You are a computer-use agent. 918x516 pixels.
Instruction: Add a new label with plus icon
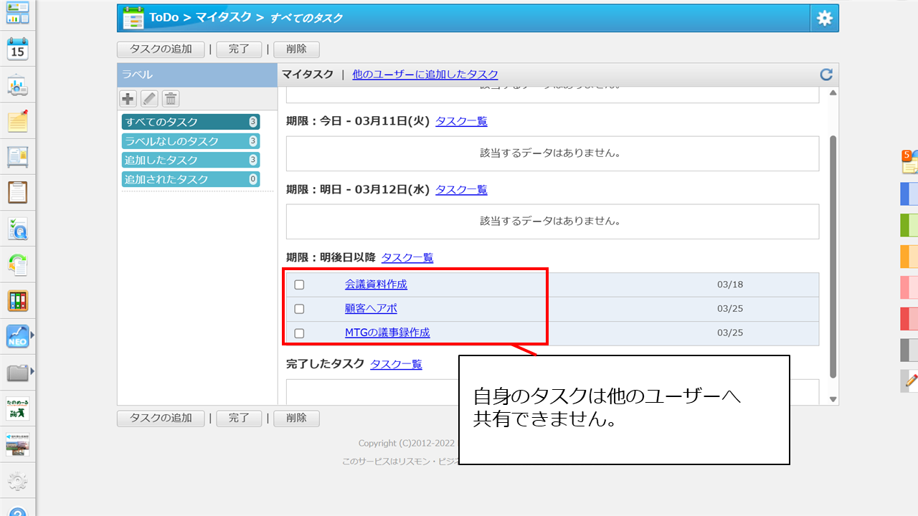[128, 99]
